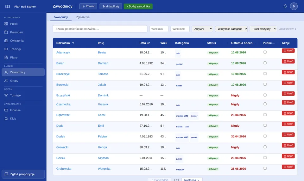Open the Weronika first name link

tap(104, 169)
